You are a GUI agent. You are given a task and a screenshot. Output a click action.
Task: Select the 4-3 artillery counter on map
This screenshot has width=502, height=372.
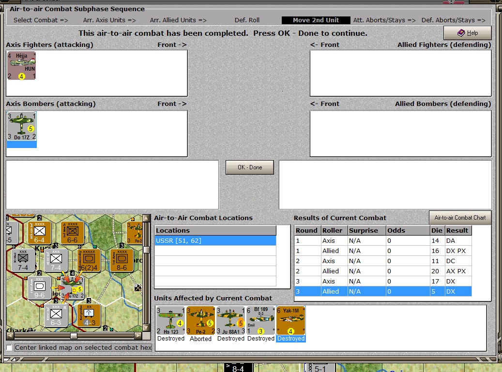click(89, 315)
